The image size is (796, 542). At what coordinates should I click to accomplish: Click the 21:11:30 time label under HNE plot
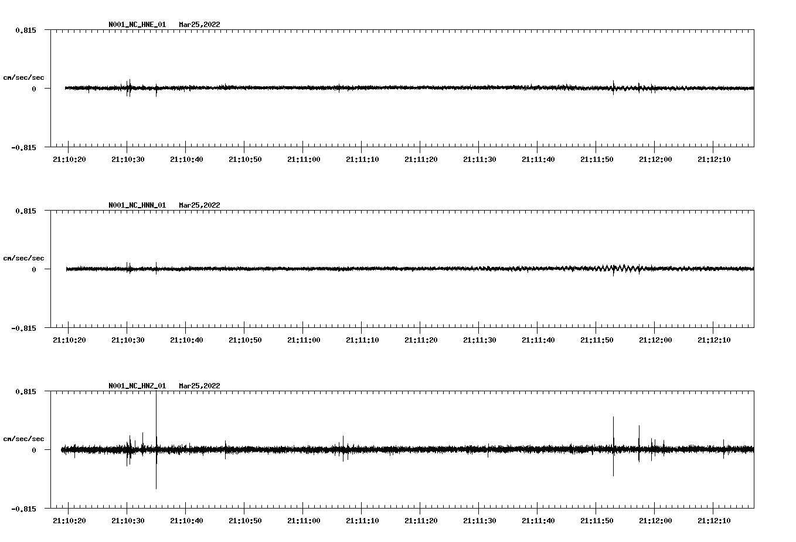coord(479,159)
